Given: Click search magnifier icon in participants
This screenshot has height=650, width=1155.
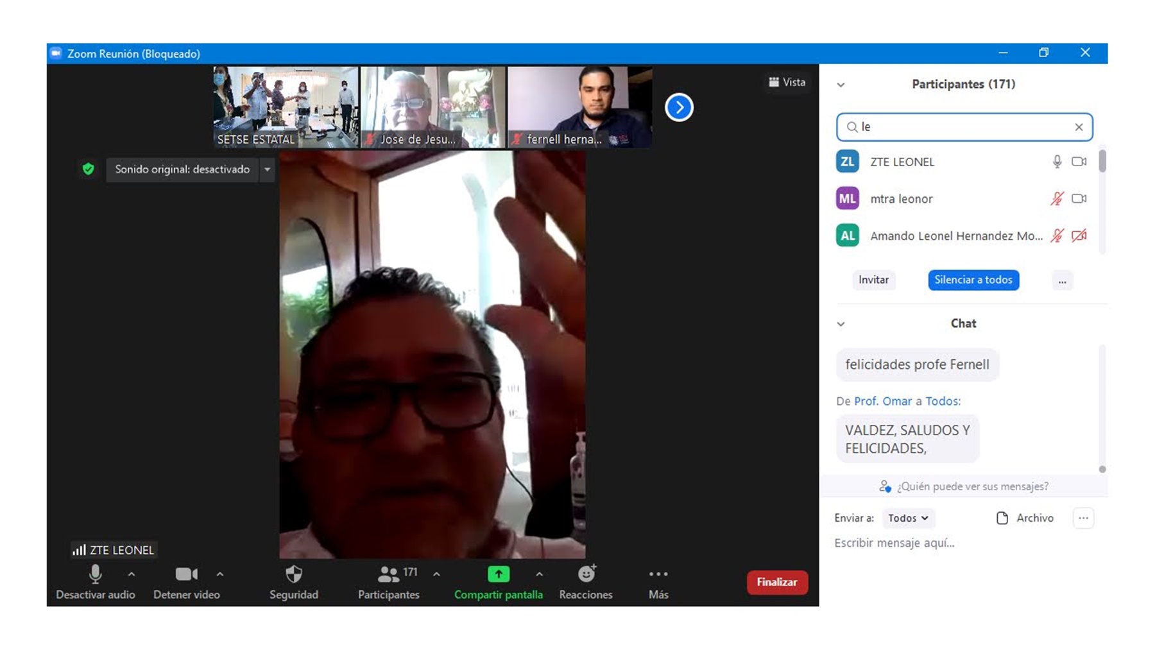Looking at the screenshot, I should [x=851, y=127].
